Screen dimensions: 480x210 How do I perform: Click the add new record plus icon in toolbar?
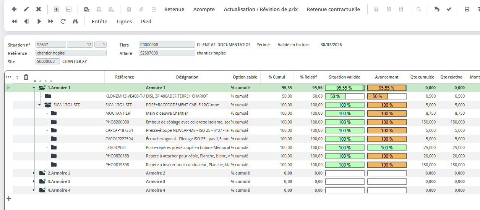point(14,9)
